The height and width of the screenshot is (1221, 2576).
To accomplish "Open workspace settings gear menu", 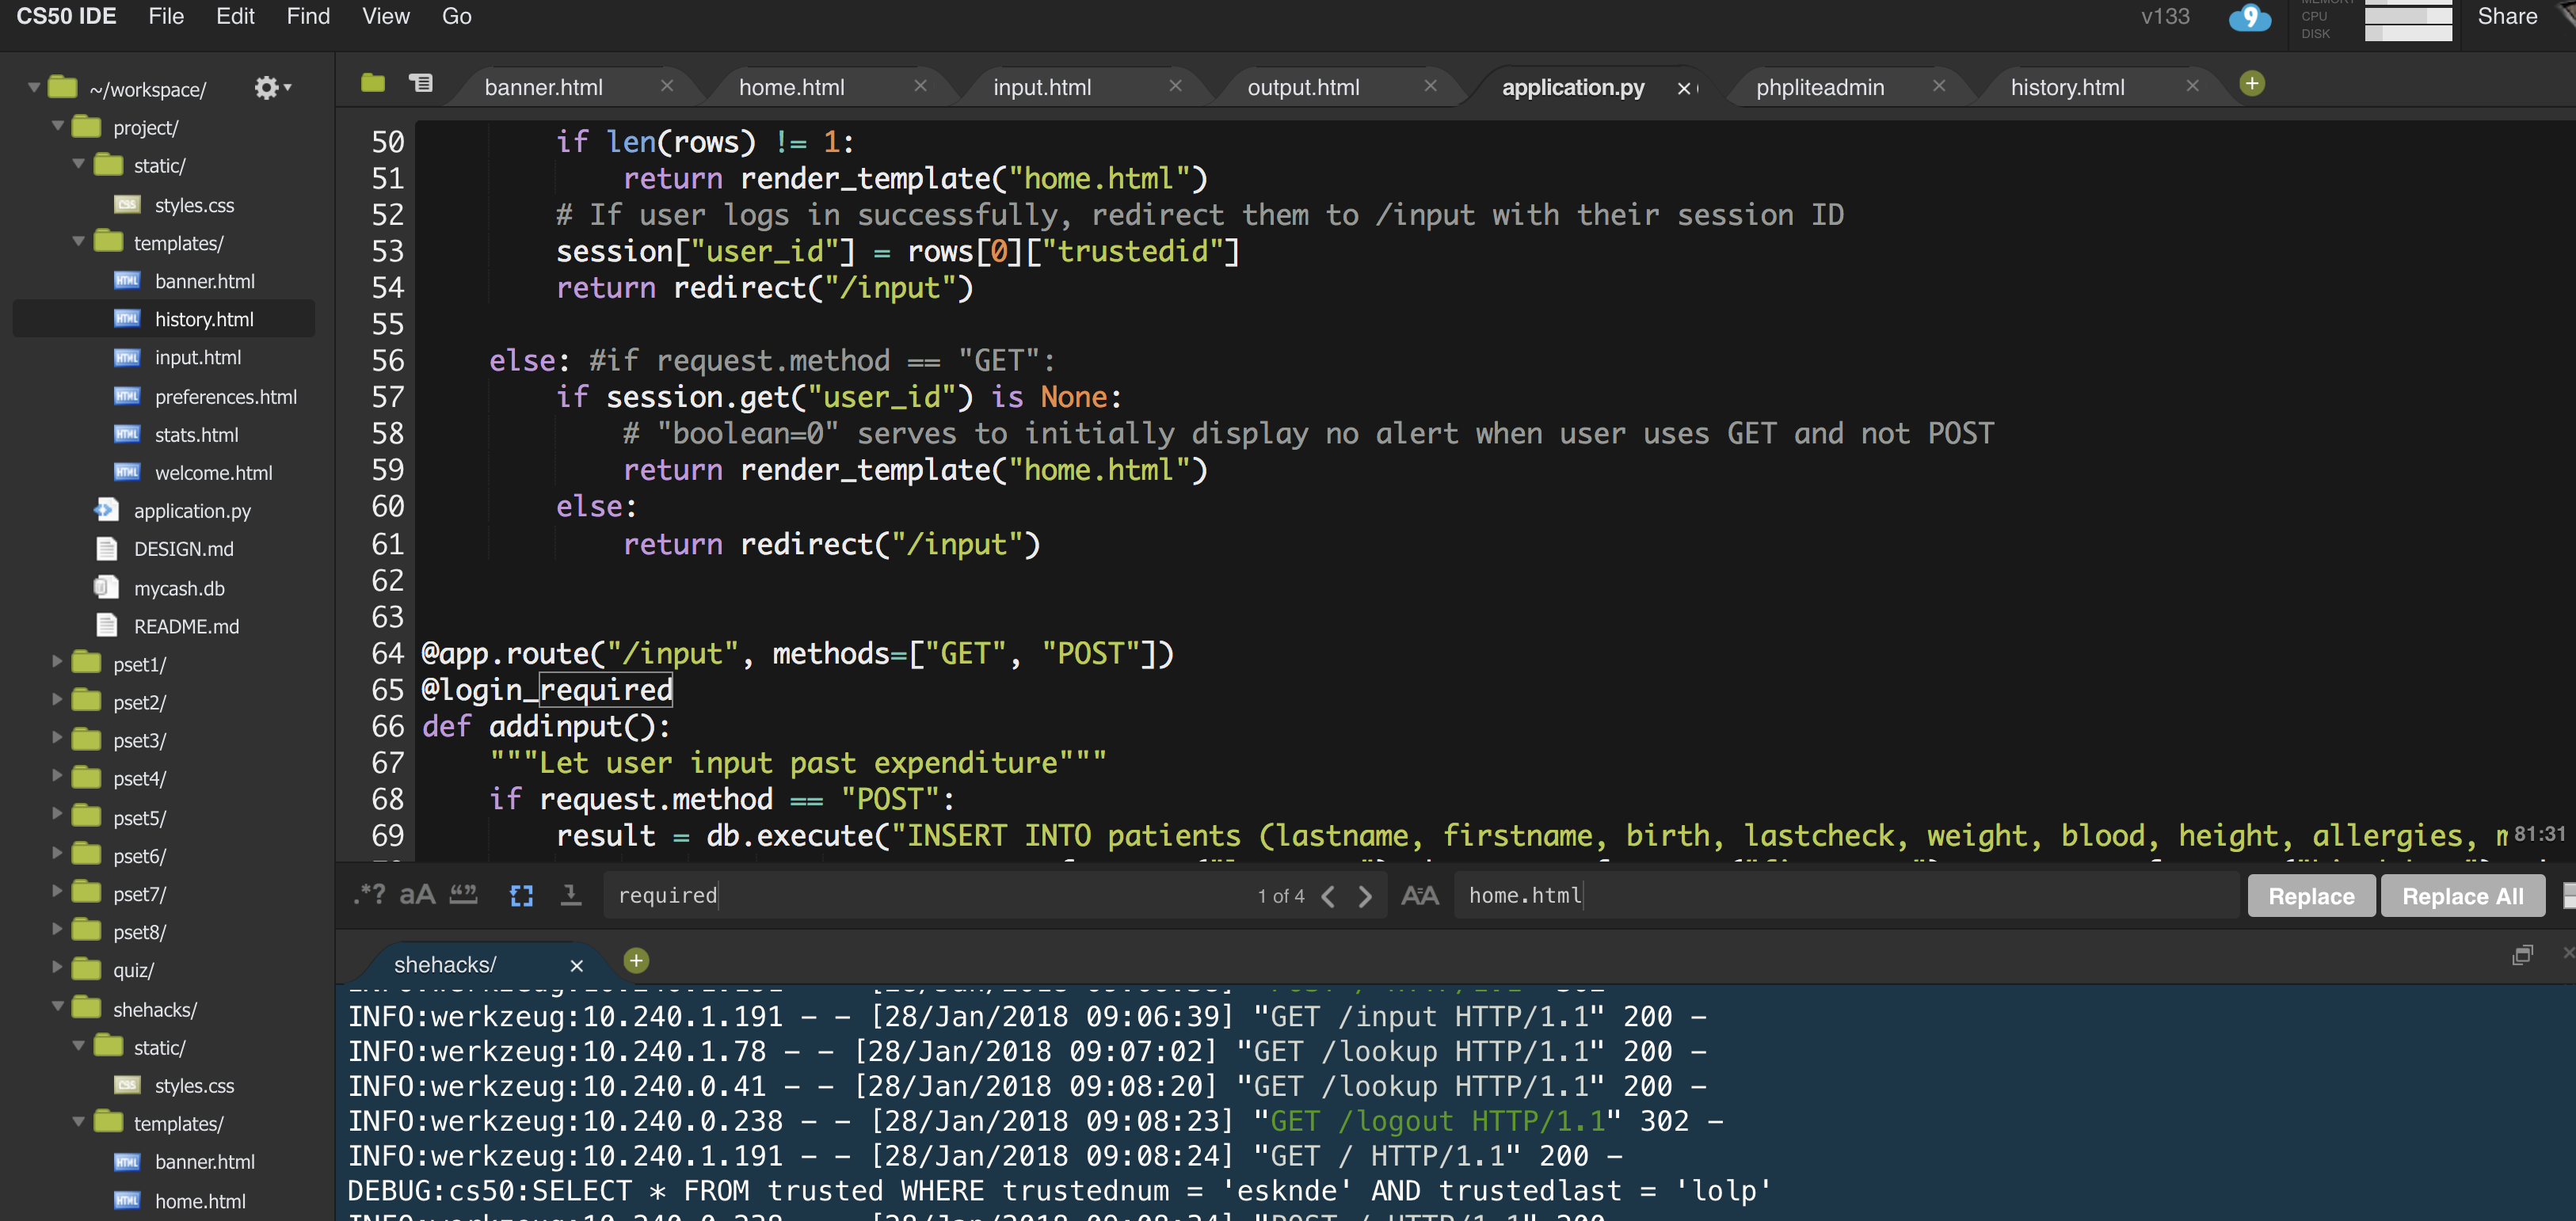I will pos(270,88).
